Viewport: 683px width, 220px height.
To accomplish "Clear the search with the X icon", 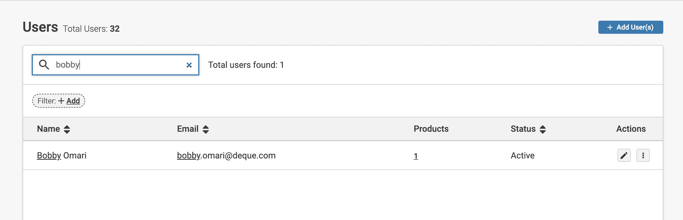I will pyautogui.click(x=189, y=65).
